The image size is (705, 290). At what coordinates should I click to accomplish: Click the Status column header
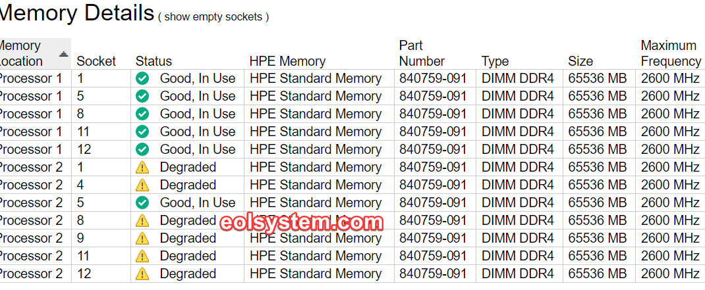[154, 61]
